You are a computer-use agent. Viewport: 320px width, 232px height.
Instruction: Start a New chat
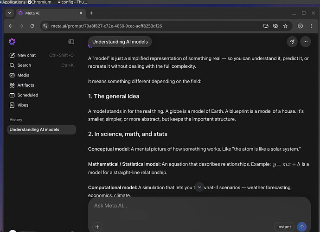point(41,55)
